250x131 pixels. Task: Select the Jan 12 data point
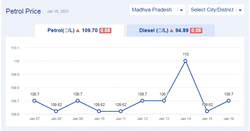click(142, 101)
